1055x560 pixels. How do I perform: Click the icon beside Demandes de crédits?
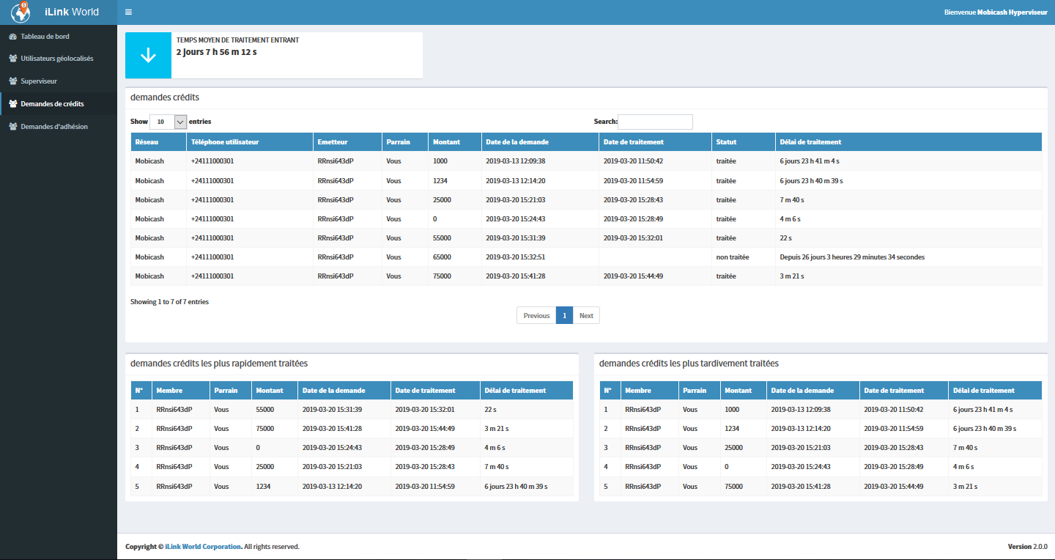(12, 104)
